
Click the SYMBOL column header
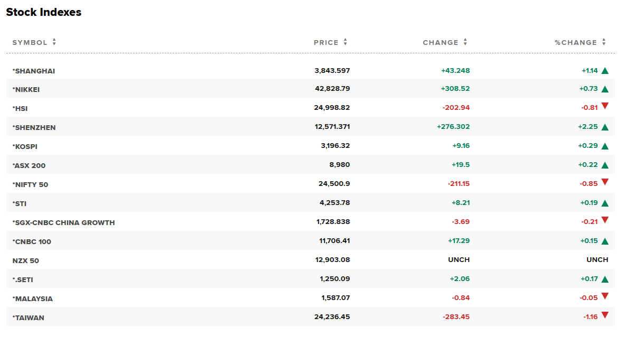tap(30, 43)
